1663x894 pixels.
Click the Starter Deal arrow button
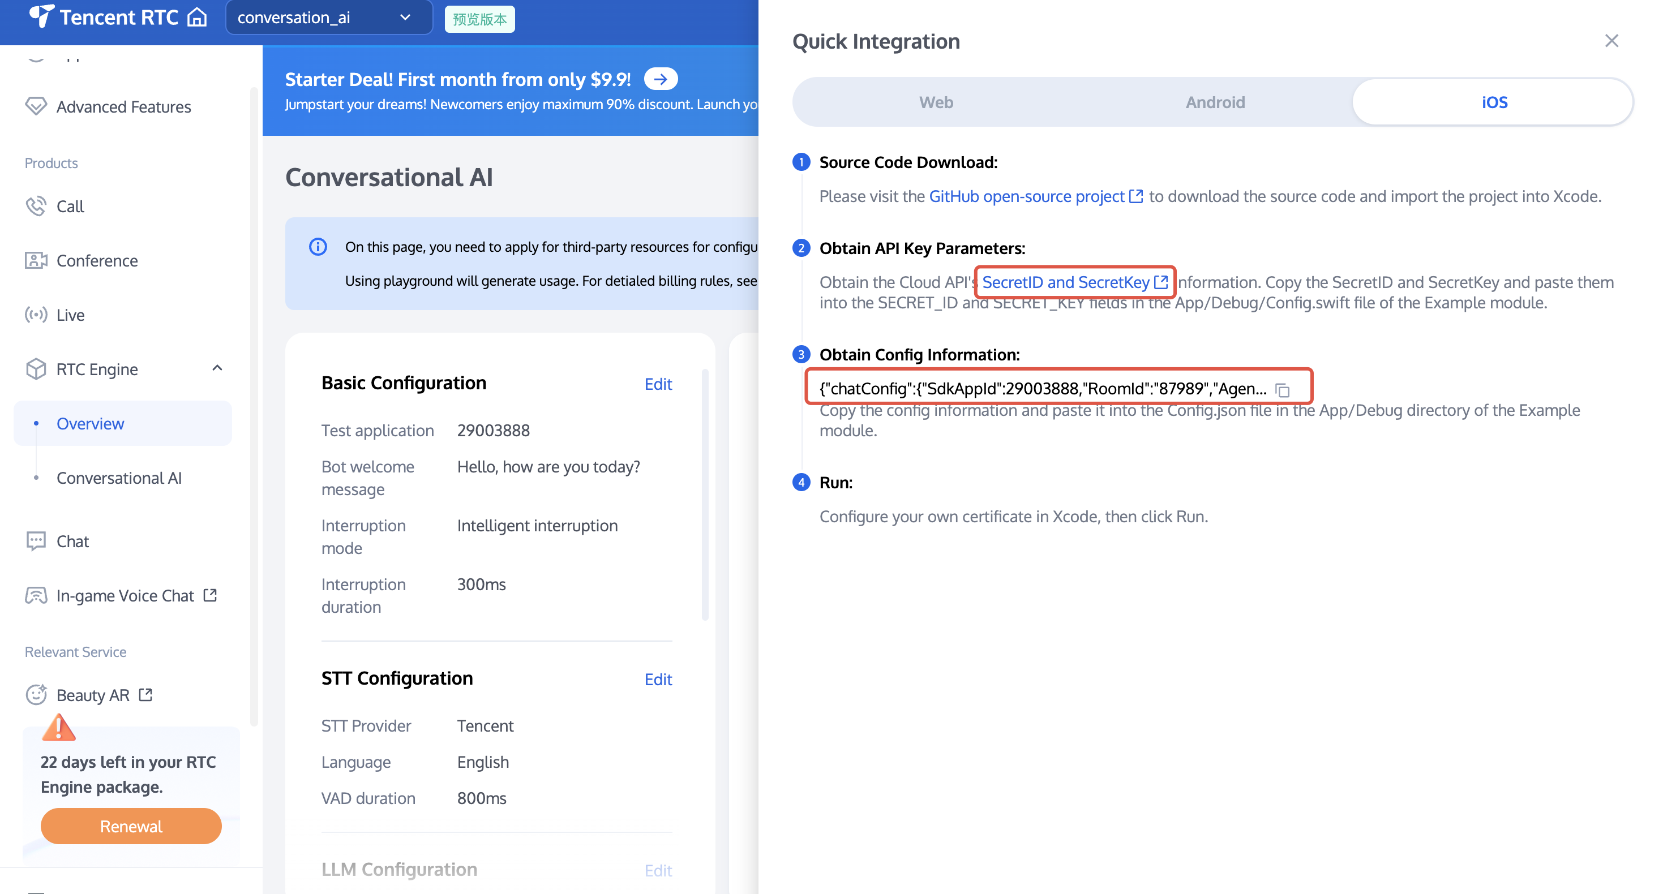[x=661, y=79]
